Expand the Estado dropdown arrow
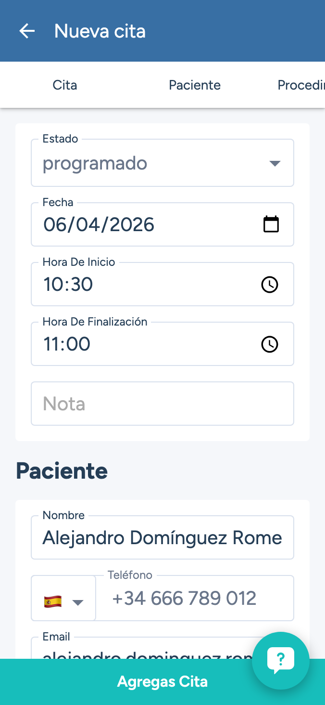The width and height of the screenshot is (325, 705). 275,163
